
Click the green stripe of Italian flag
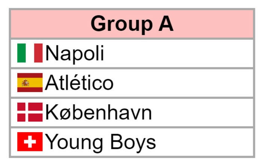21,53
